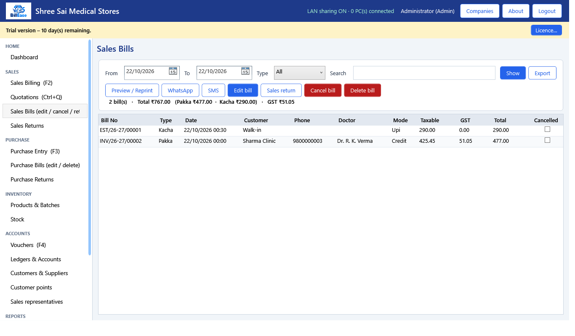Click the Companies button
This screenshot has width=575, height=336.
[x=480, y=11]
